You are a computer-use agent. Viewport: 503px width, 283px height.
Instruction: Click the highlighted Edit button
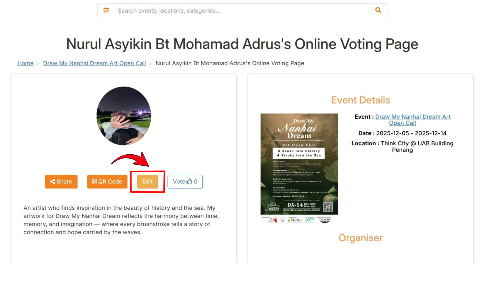click(147, 182)
